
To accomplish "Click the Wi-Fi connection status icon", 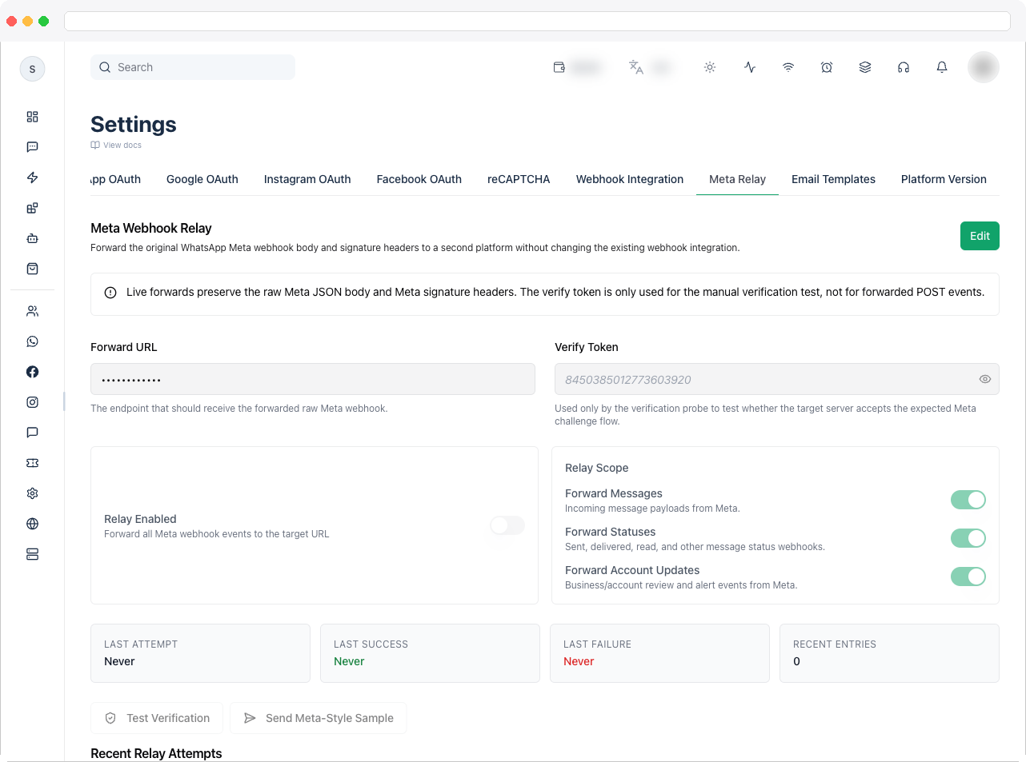I will [x=788, y=67].
